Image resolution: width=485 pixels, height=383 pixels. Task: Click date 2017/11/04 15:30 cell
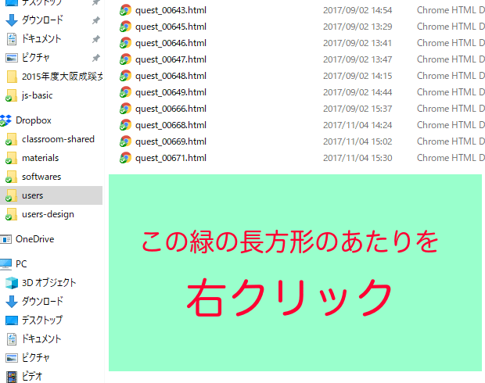tap(357, 158)
